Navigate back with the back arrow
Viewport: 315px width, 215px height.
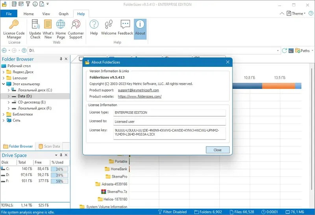coord(4,51)
